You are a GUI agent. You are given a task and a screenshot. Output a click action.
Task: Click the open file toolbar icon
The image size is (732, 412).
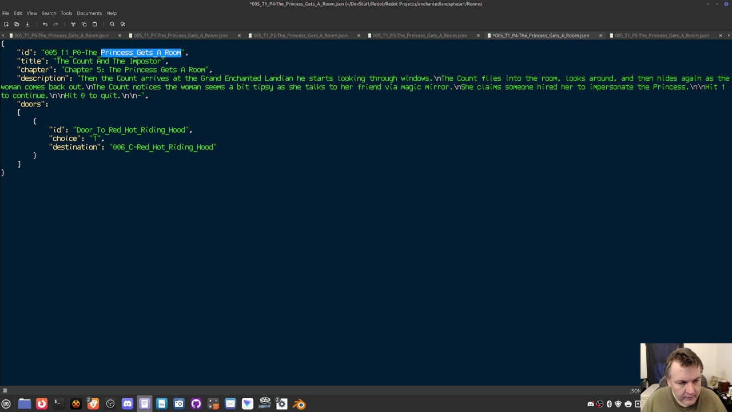(x=17, y=24)
